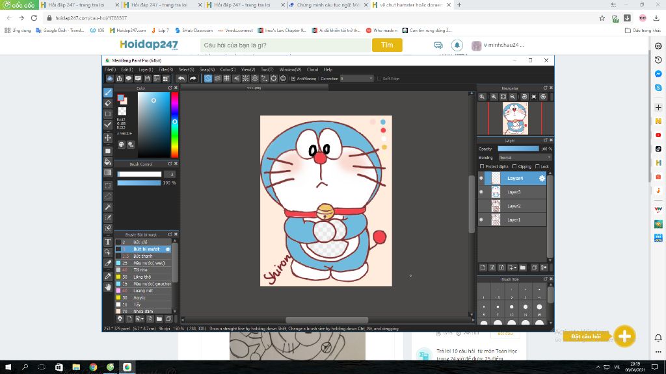Enable Clipping checkbox
Image resolution: width=666 pixels, height=374 pixels.
(x=514, y=167)
